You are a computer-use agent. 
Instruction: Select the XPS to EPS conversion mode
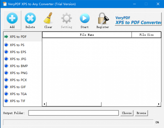tap(23, 52)
